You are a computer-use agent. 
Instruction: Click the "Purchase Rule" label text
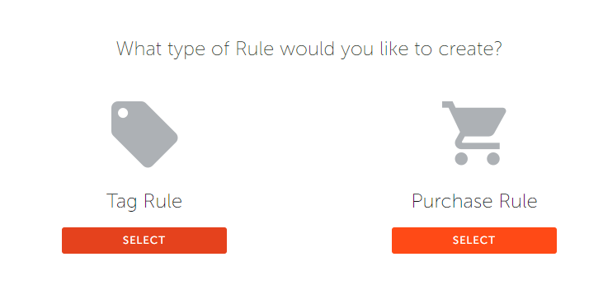(474, 201)
